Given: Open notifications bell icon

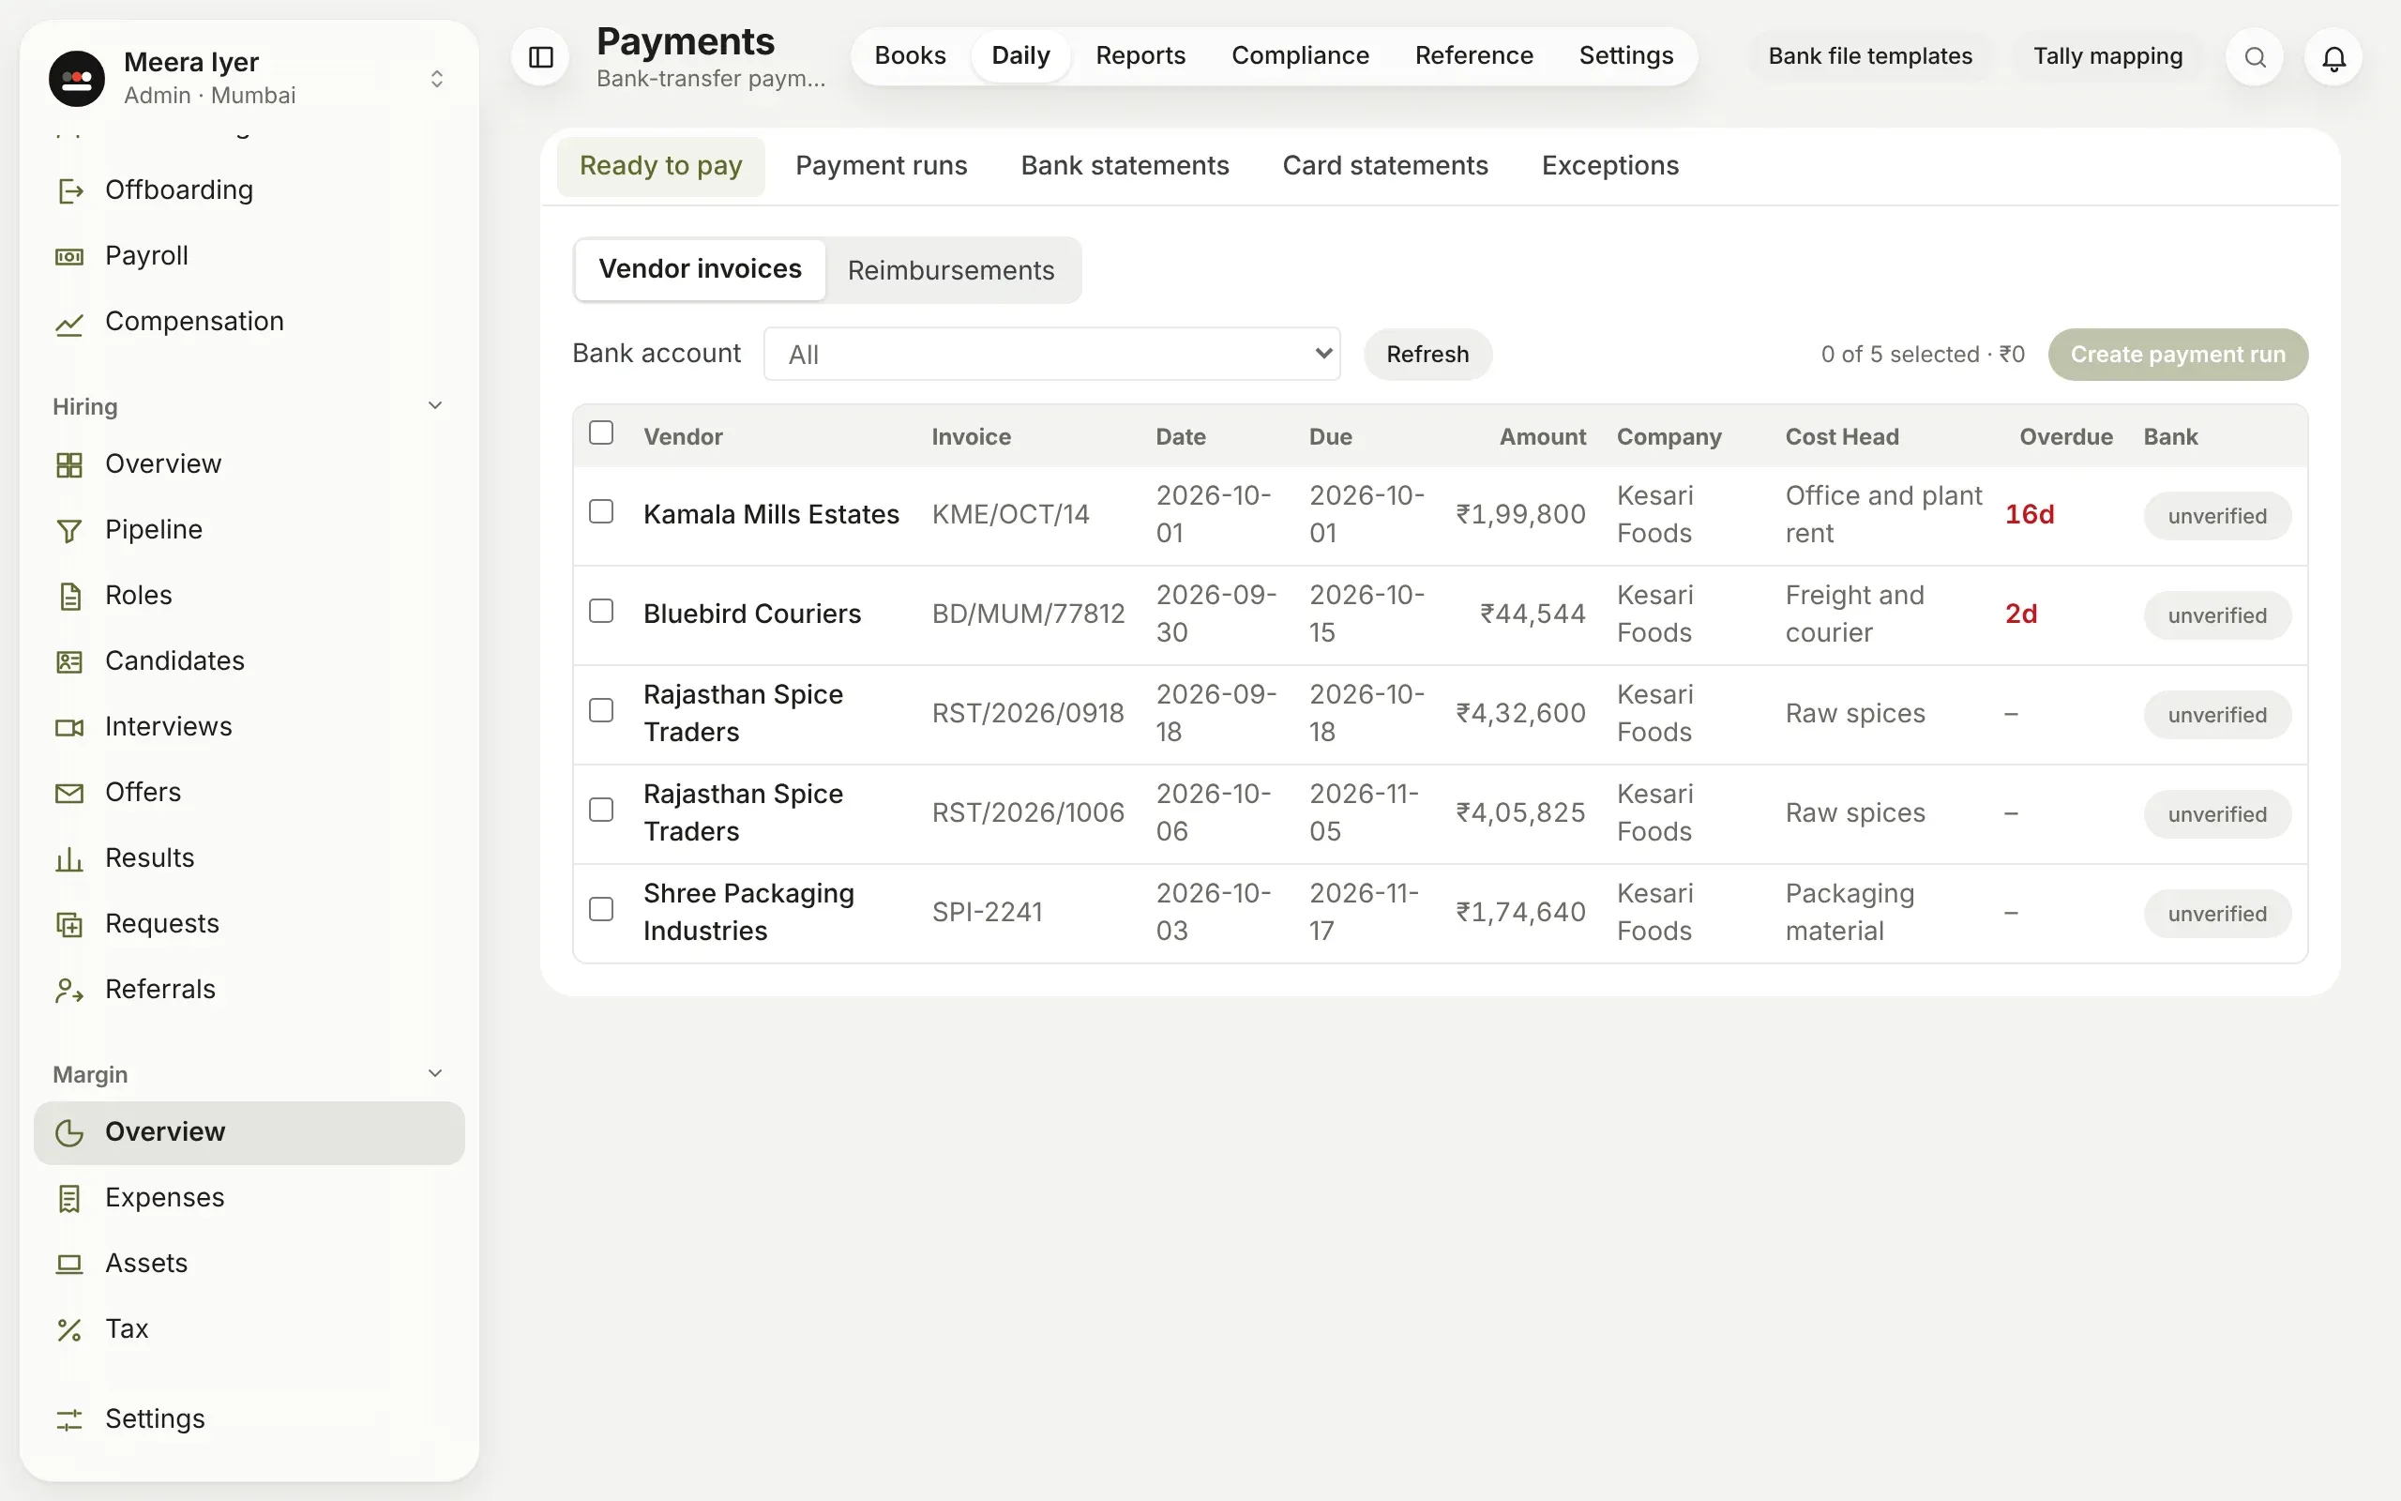Looking at the screenshot, I should point(2333,57).
